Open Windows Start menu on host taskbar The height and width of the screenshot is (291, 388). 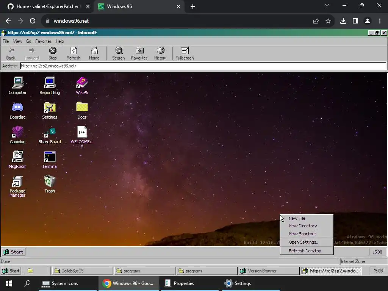(9, 283)
